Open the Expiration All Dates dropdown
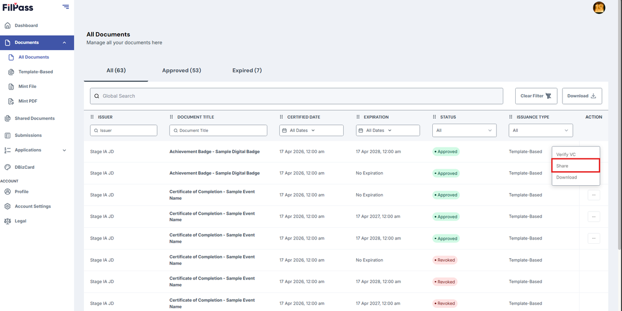This screenshot has width=622, height=311. tap(388, 130)
